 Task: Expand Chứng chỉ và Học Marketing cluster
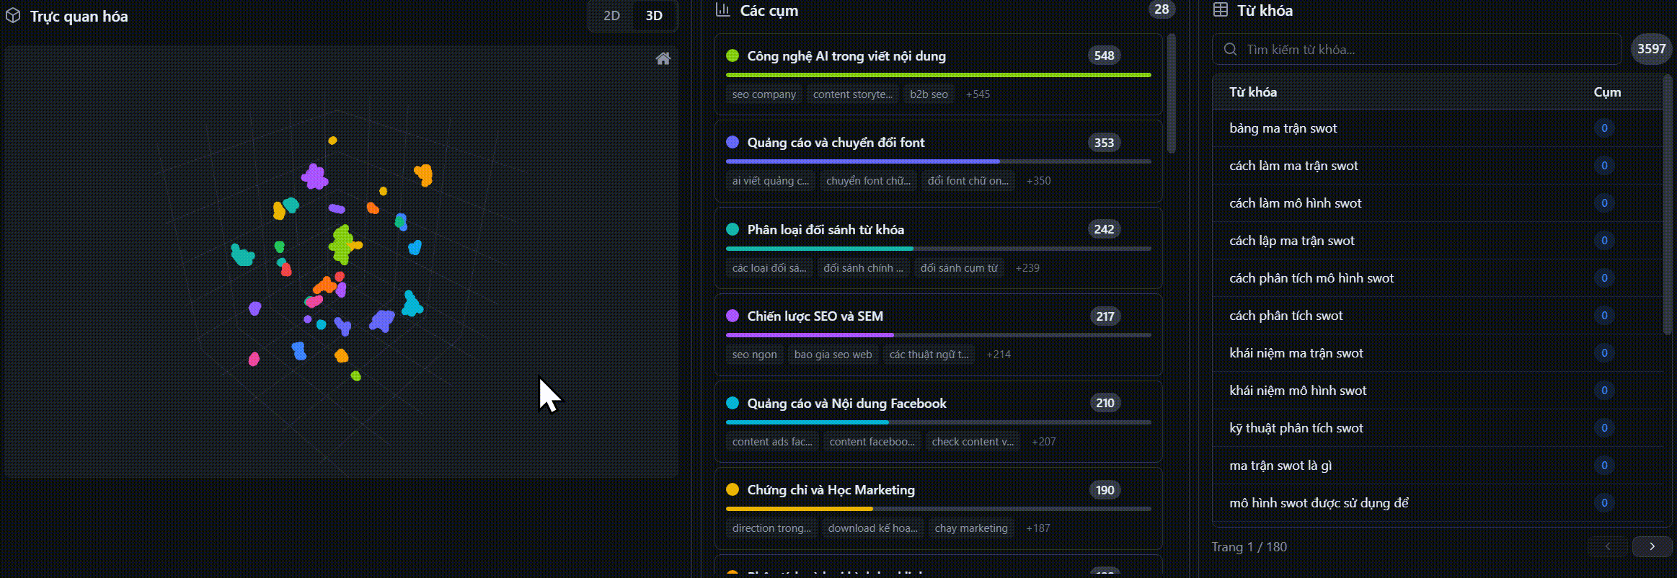[x=831, y=490]
